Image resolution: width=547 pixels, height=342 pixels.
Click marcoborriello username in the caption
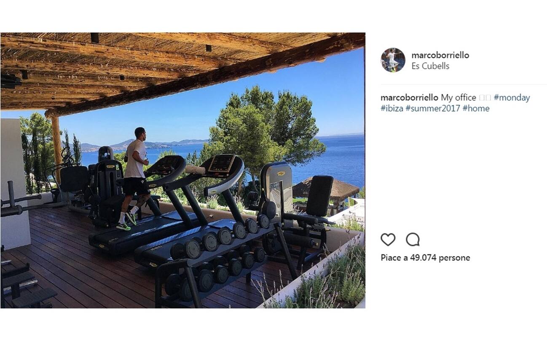click(x=410, y=97)
